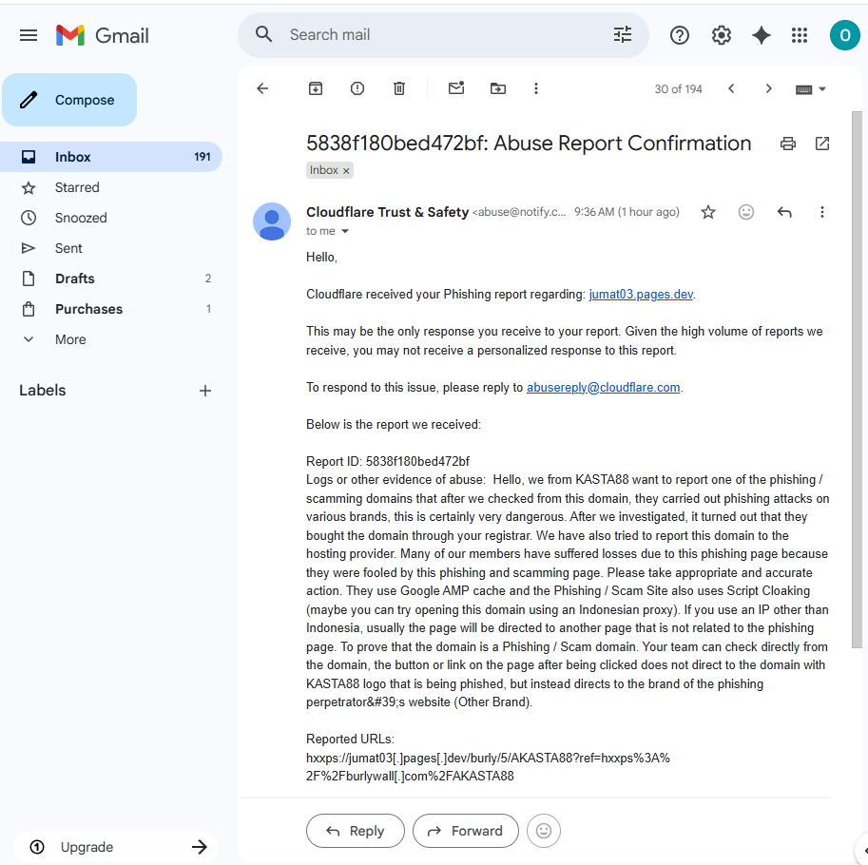Go to older email arrow

pyautogui.click(x=768, y=88)
